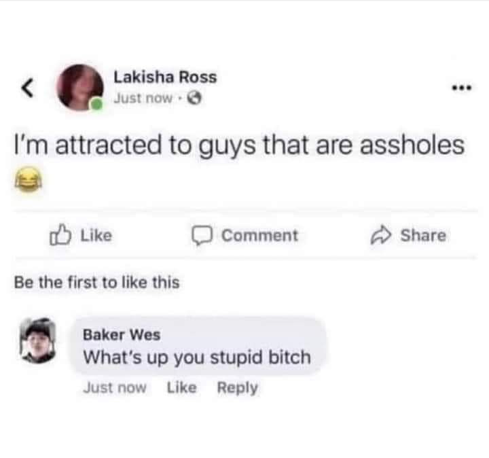Open the three-dot post options menu
This screenshot has width=489, height=458.
point(463,88)
